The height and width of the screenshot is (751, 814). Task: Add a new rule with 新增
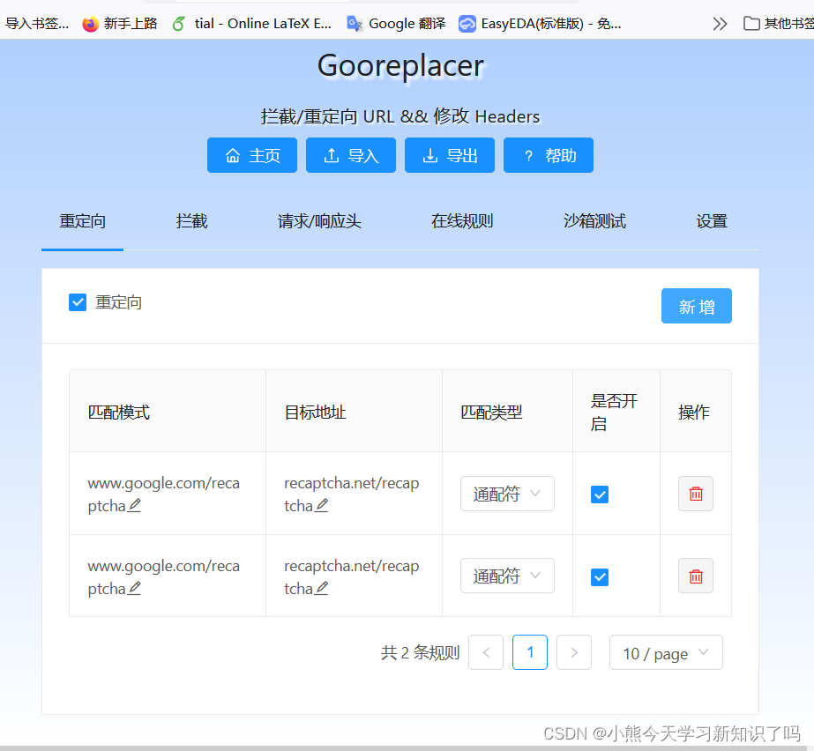pyautogui.click(x=696, y=306)
